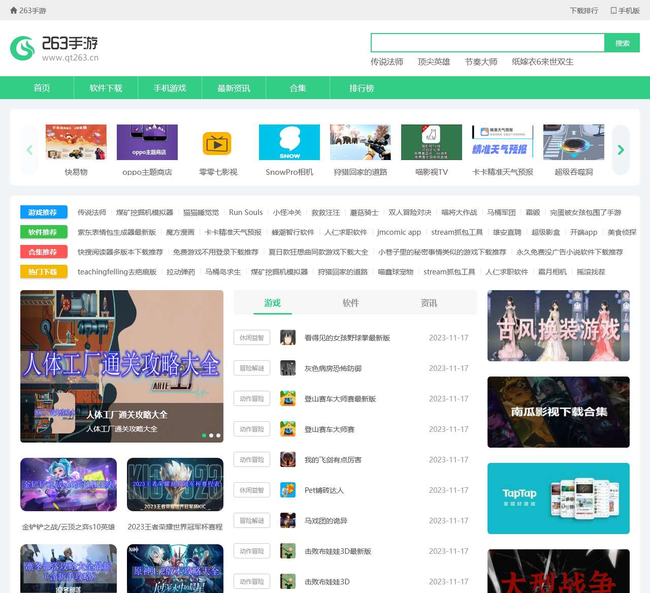The height and width of the screenshot is (593, 650).
Task: Select the SnowPro相机 icon
Action: pyautogui.click(x=289, y=142)
